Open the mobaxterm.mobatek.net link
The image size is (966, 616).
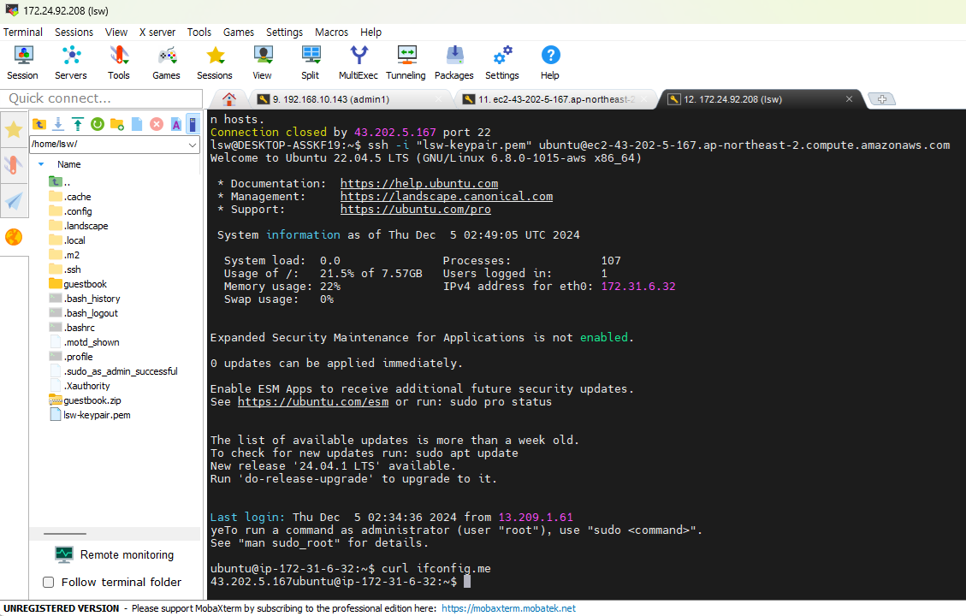pyautogui.click(x=509, y=608)
